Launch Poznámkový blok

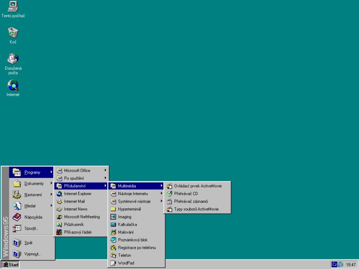point(136,240)
